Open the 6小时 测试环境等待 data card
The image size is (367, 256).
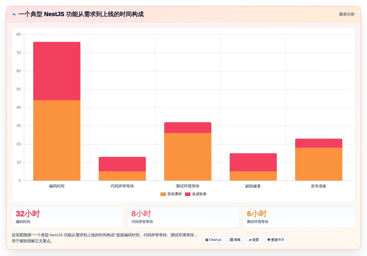pos(299,217)
